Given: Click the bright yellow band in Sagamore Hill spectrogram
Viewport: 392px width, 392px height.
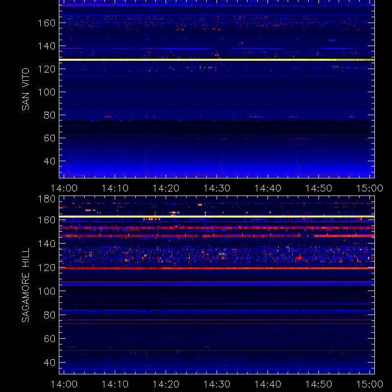Looking at the screenshot, I should 217,217.
